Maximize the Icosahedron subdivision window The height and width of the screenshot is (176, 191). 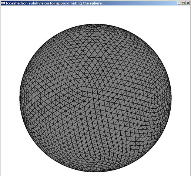183,3
